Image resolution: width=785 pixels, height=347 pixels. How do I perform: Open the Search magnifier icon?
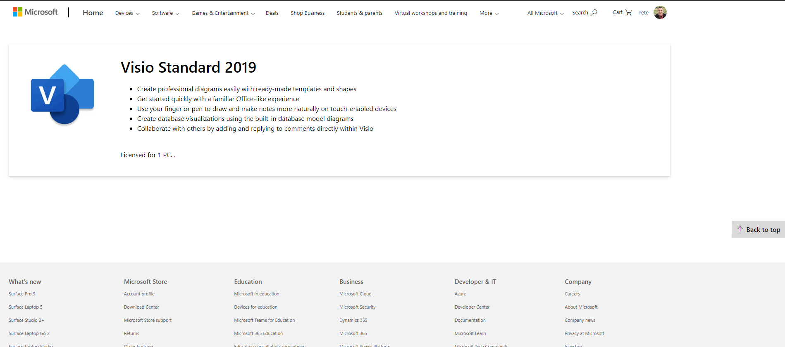click(594, 12)
